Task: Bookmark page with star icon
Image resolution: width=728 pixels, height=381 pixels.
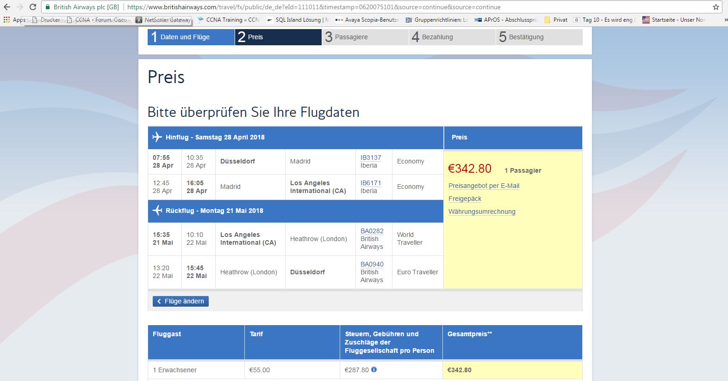Action: pyautogui.click(x=716, y=7)
